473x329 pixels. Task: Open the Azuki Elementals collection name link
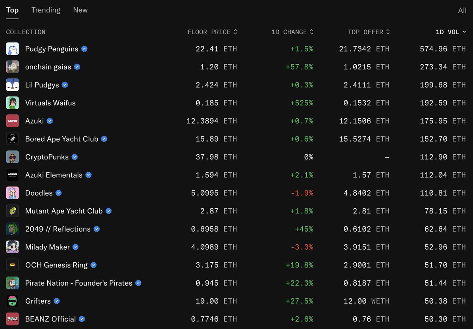pos(54,175)
